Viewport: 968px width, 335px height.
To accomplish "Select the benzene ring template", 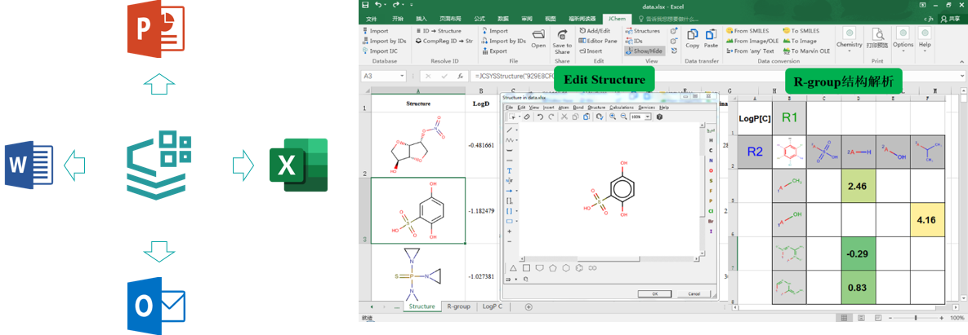I will pos(566,267).
